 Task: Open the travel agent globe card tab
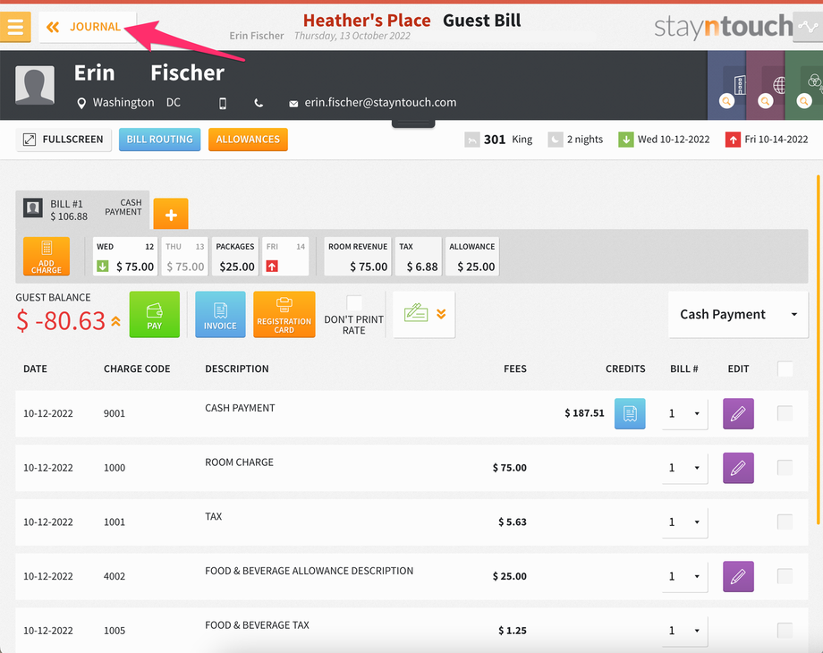(x=765, y=85)
